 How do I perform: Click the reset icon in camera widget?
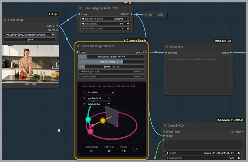(136, 149)
